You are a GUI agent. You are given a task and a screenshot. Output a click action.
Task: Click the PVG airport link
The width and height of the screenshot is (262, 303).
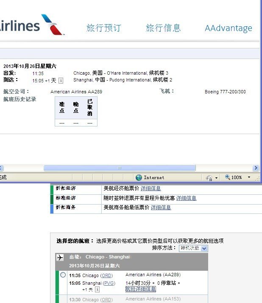(x=109, y=283)
